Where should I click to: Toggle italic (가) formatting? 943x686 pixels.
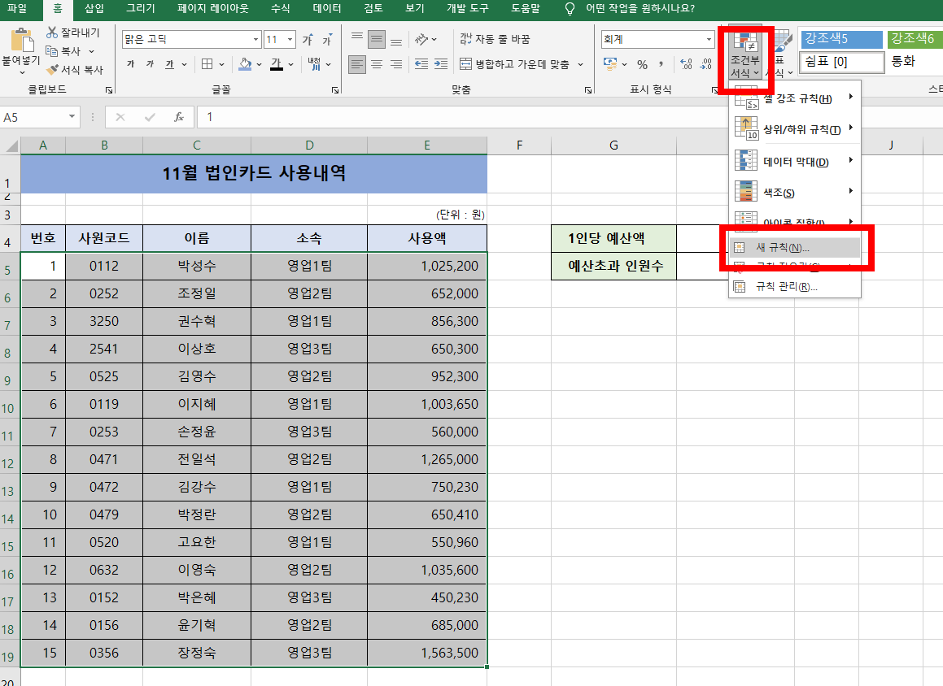[150, 63]
